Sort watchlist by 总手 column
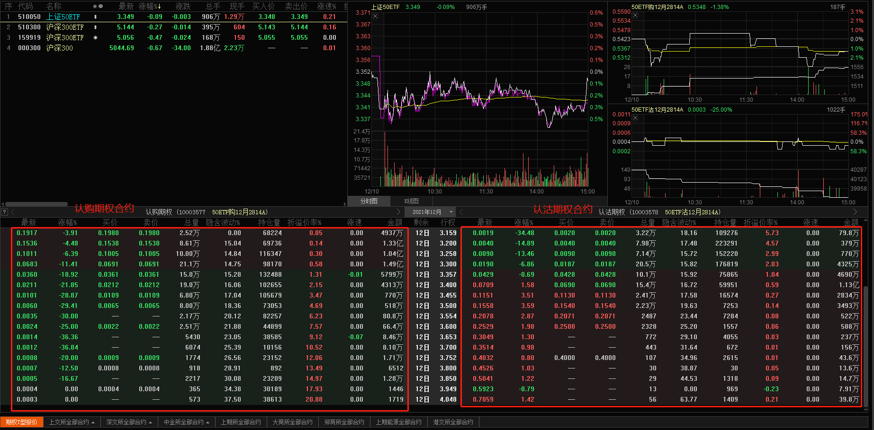Image resolution: width=874 pixels, height=430 pixels. 213,6
